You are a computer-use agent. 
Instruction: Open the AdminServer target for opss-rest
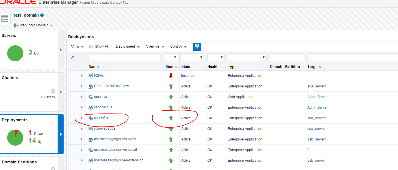pyautogui.click(x=317, y=97)
